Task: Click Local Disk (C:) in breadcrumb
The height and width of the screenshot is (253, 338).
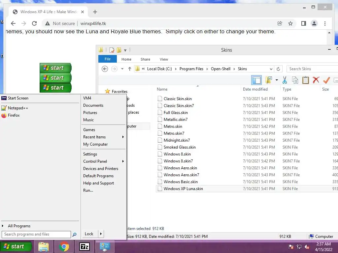Action: click(159, 69)
